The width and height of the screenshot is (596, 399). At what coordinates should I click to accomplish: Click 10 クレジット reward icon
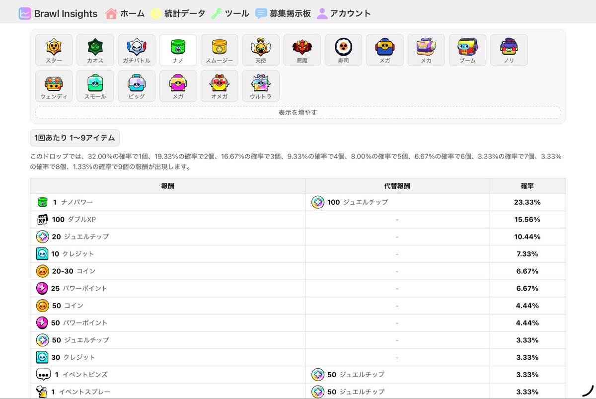(42, 253)
